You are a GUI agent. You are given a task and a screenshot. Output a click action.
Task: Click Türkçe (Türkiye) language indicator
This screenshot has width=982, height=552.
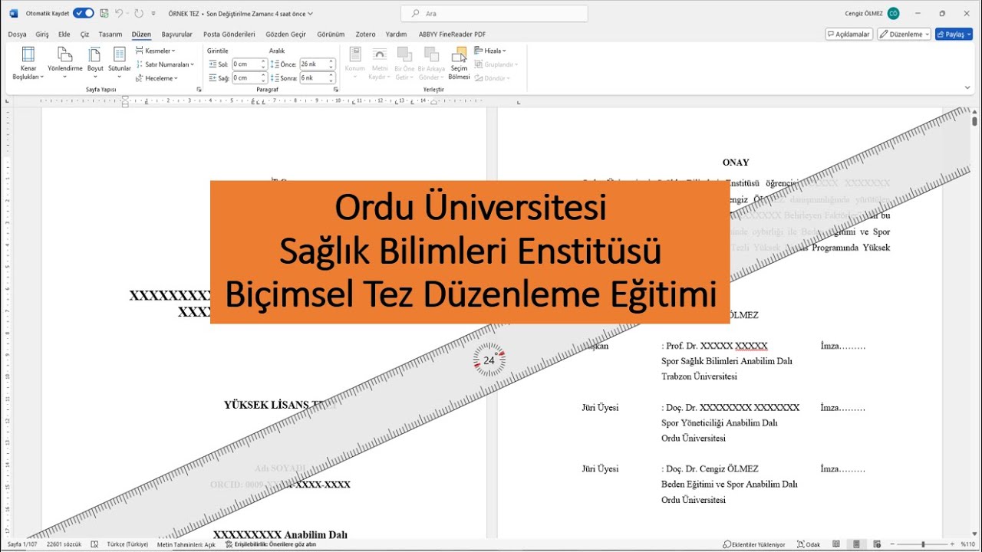[127, 544]
